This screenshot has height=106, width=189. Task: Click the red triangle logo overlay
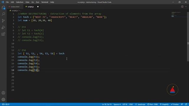(x=172, y=90)
